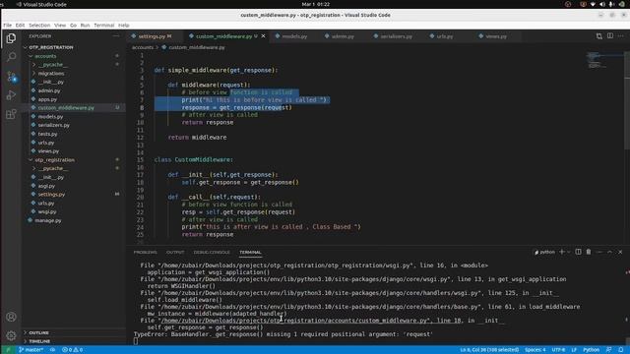This screenshot has height=354, width=630.
Task: Open changes compare icon in editor toolbar
Action: pos(599,36)
